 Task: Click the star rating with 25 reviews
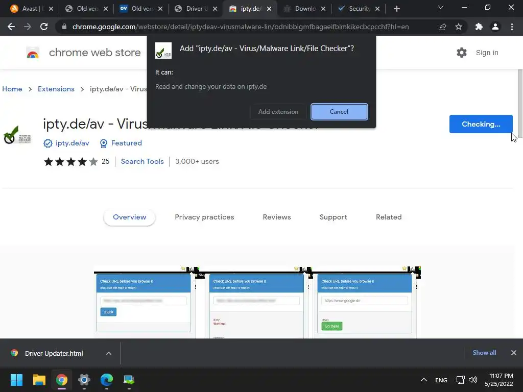click(x=77, y=161)
